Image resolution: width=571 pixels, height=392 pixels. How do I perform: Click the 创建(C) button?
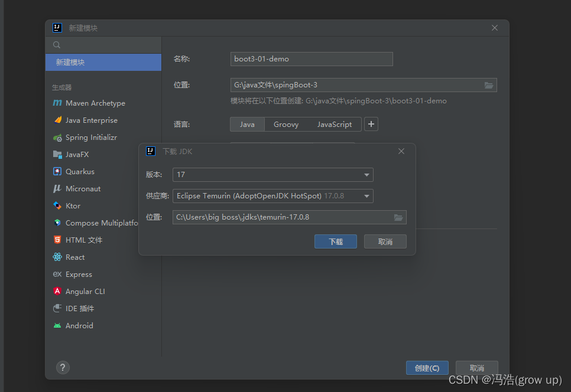pos(427,368)
